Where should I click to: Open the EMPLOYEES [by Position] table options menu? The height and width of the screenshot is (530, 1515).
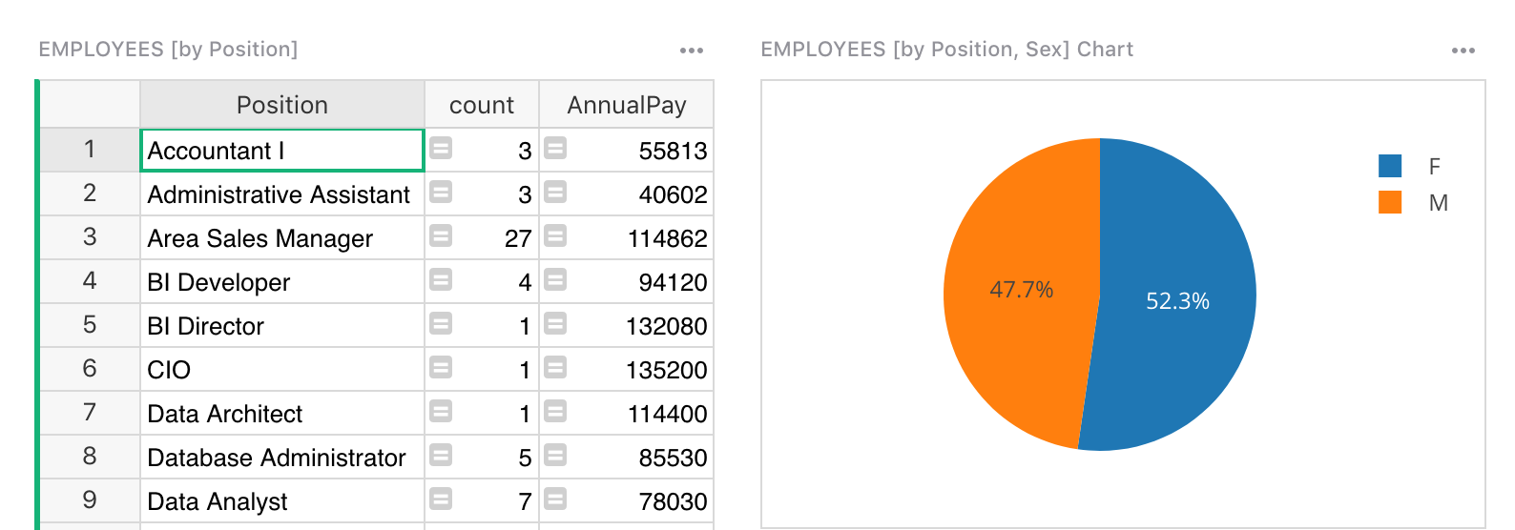(x=691, y=51)
